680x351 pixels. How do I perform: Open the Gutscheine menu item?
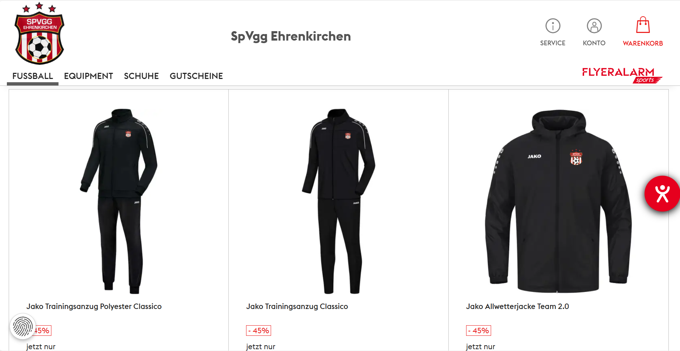point(196,76)
